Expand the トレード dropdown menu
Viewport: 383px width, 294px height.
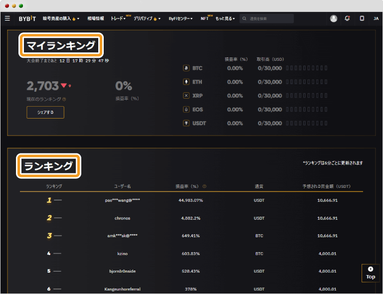pyautogui.click(x=119, y=18)
